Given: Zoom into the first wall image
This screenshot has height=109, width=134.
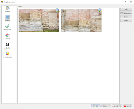Looking at the screenshot, I should pyautogui.click(x=58, y=10).
